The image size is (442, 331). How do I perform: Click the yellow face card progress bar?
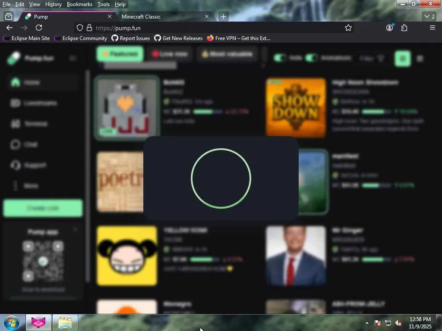pyautogui.click(x=205, y=259)
